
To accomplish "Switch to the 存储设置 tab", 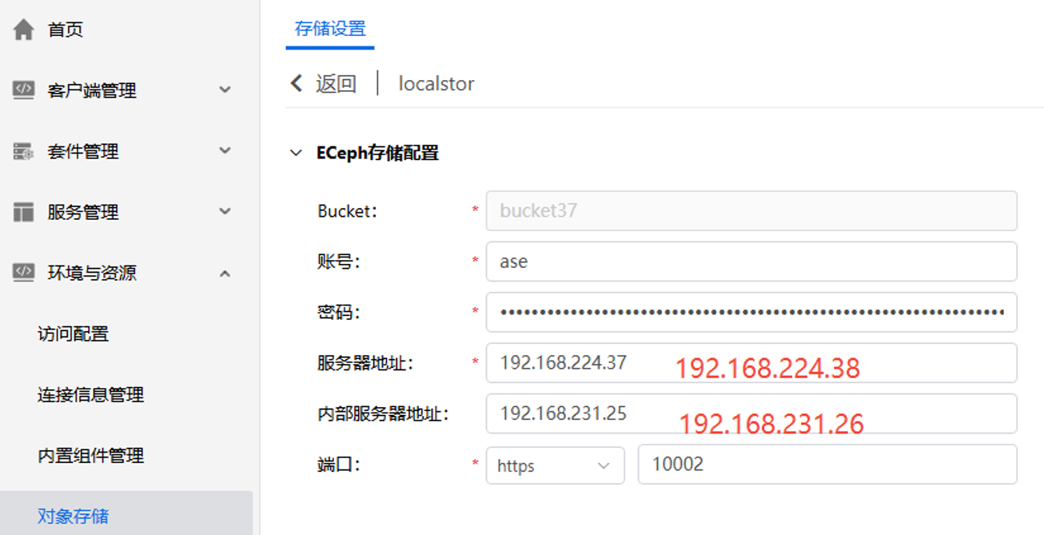I will [330, 29].
